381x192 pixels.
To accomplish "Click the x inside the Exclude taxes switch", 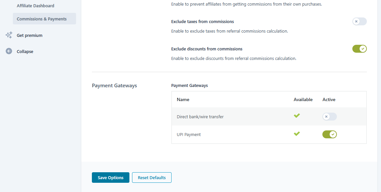I will [357, 21].
